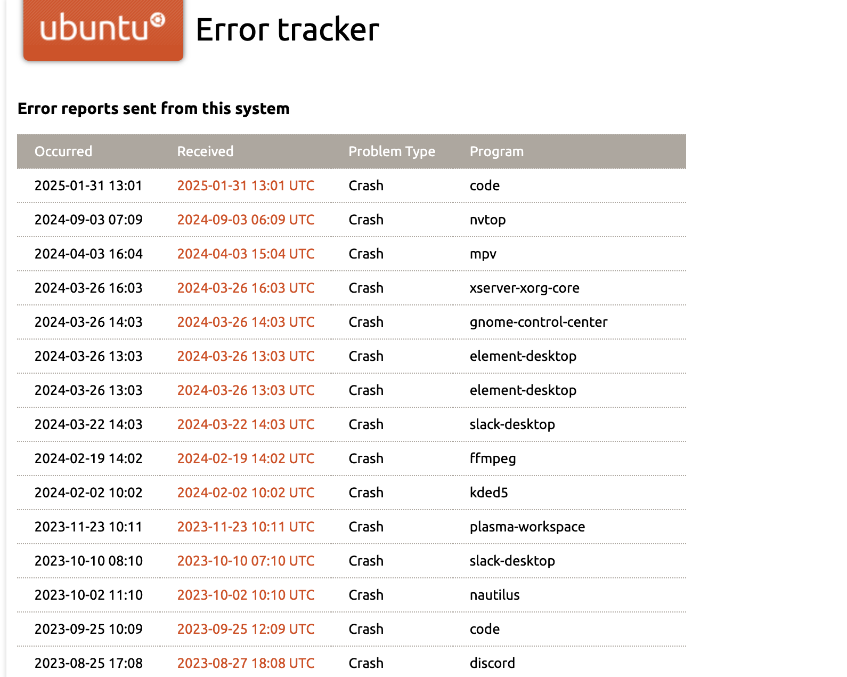Open the 2023-09-25 12:09 UTC report link
The height and width of the screenshot is (677, 847).
[x=246, y=629]
